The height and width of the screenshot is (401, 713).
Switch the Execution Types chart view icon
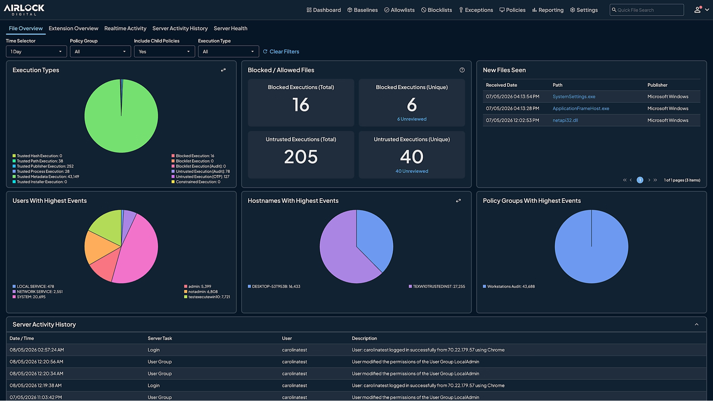(x=223, y=70)
